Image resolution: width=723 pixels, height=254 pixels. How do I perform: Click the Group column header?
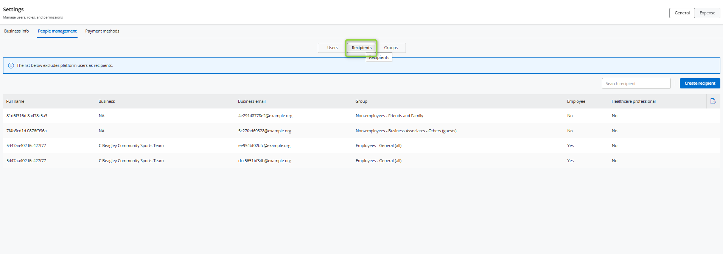click(x=361, y=101)
